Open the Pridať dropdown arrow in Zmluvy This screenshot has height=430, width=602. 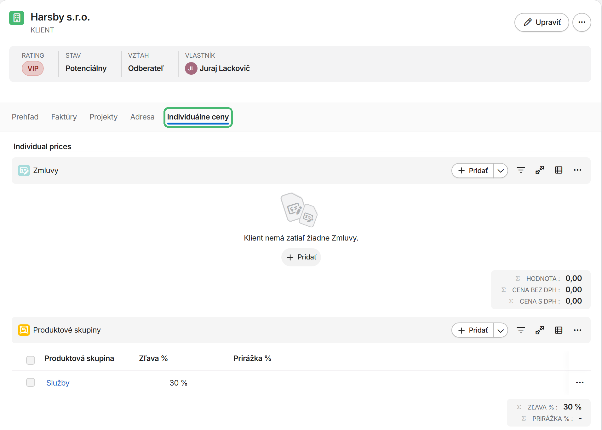tap(501, 171)
